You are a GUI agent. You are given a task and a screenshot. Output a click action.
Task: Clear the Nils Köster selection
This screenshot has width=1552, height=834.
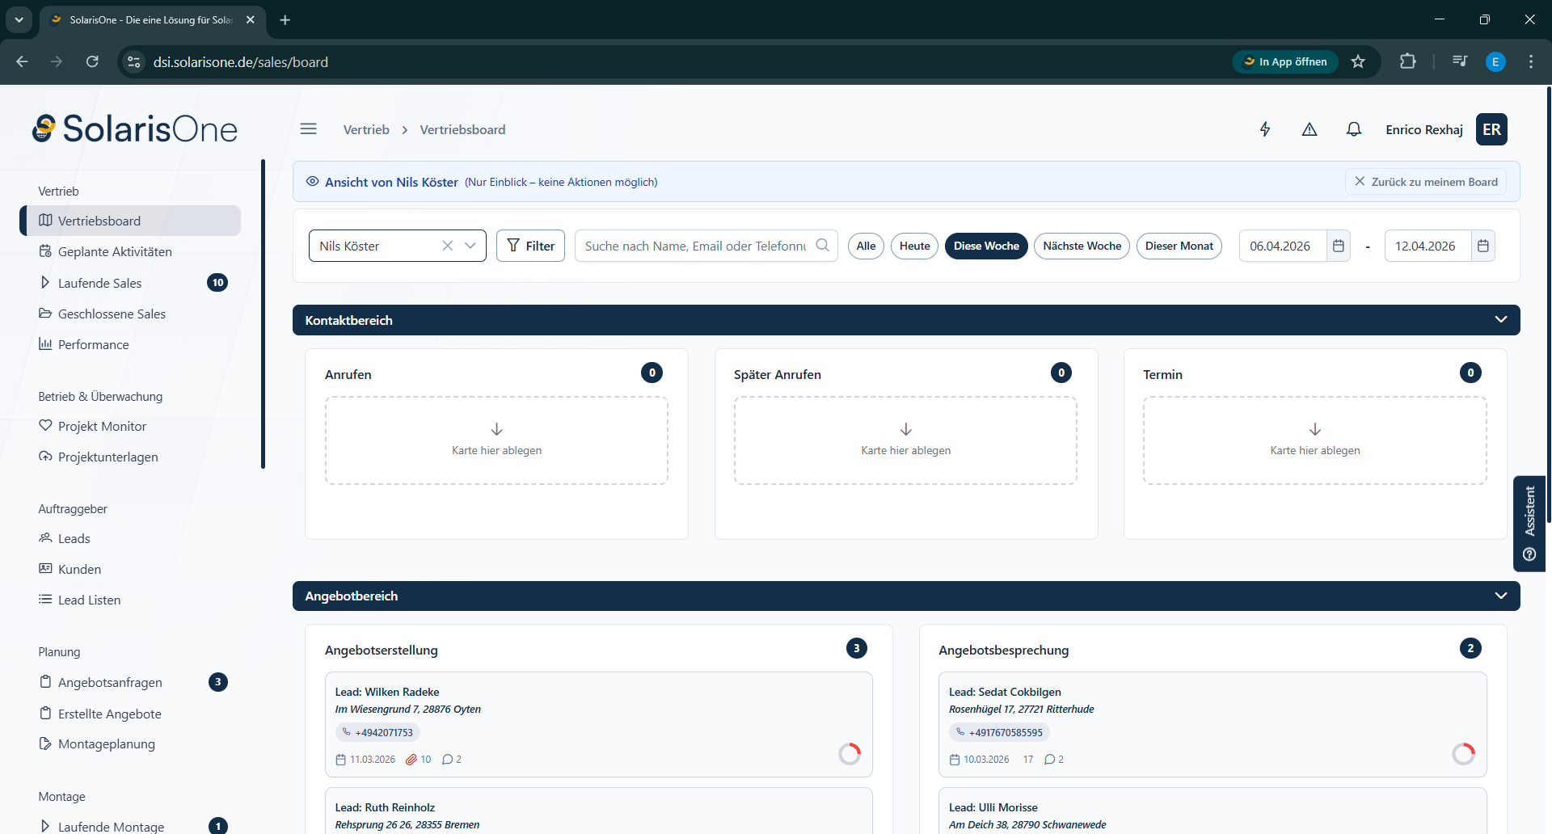coord(447,246)
